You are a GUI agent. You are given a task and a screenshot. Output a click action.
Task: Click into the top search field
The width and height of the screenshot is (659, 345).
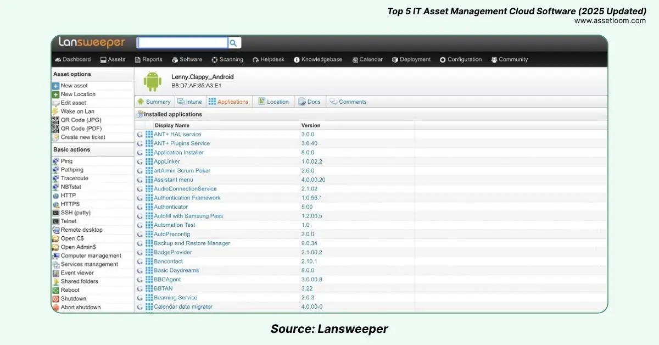point(182,43)
